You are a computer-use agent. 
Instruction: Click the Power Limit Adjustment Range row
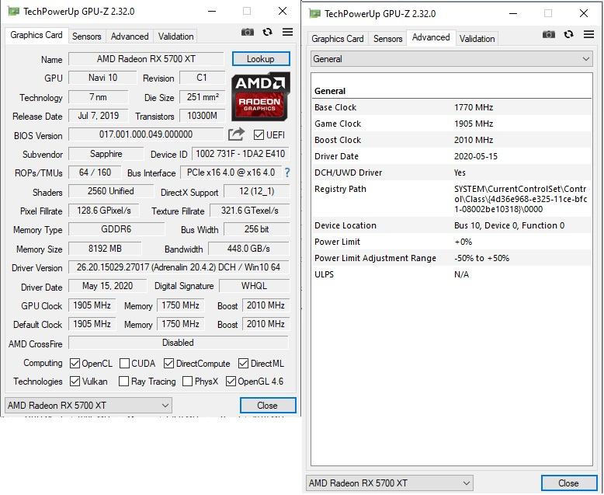pyautogui.click(x=452, y=258)
